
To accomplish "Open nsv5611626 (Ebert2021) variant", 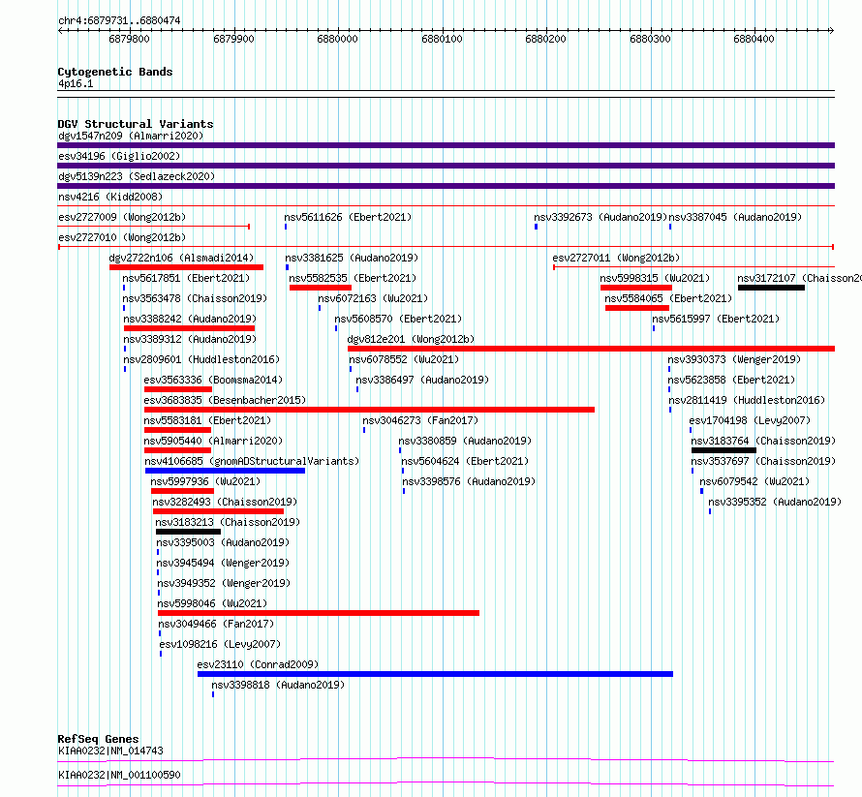I will (348, 217).
